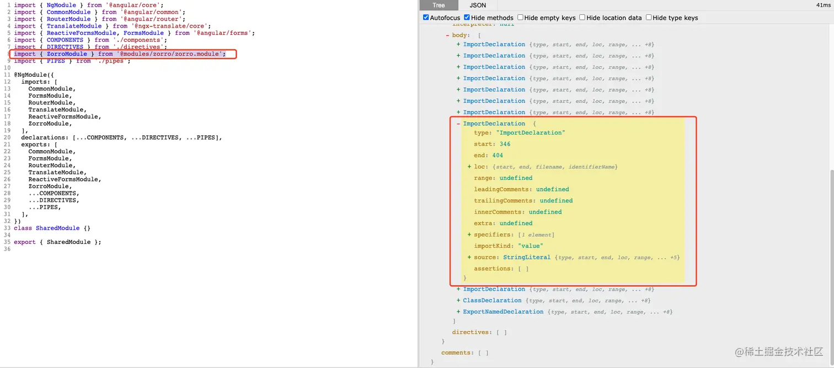Click the 41ms parse time label
Viewport: 834px width, 368px height.
tap(823, 5)
